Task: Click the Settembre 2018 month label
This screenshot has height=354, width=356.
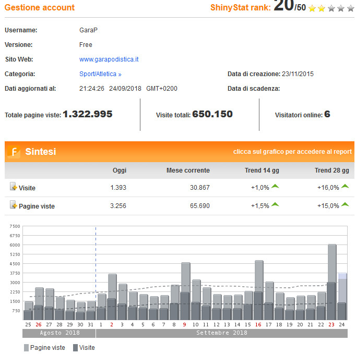Action: point(222,333)
